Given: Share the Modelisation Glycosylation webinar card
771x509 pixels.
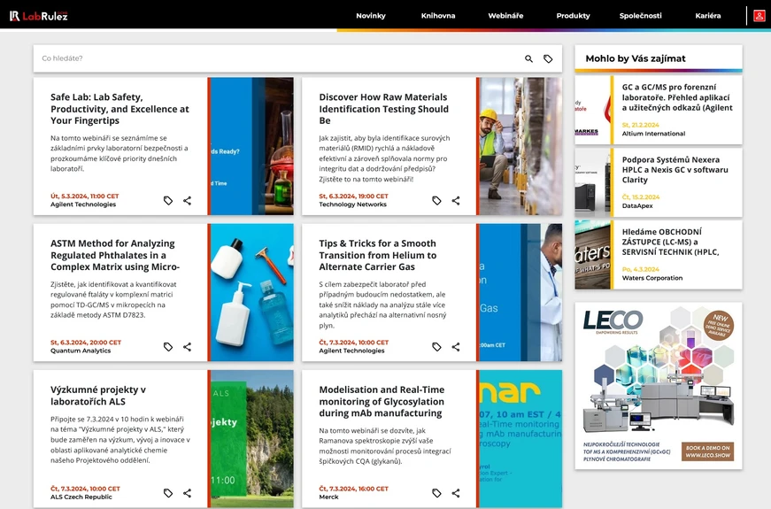Looking at the screenshot, I should (456, 493).
